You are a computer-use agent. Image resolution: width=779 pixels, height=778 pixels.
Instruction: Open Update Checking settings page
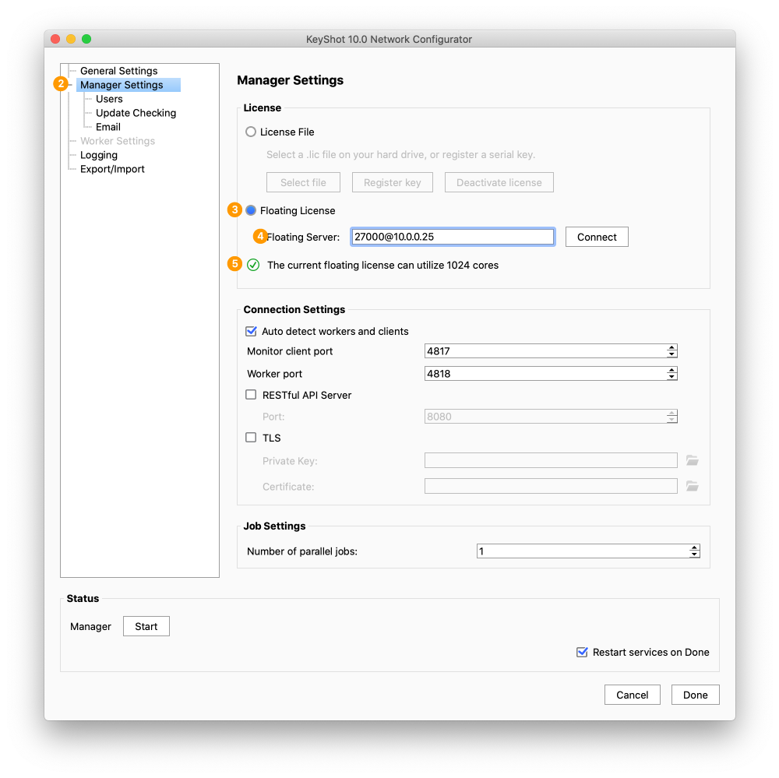[x=136, y=113]
